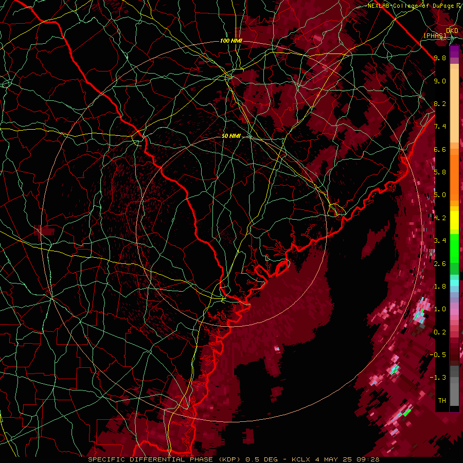Click the TH label on the color scale
The height and width of the screenshot is (463, 463).
click(442, 401)
